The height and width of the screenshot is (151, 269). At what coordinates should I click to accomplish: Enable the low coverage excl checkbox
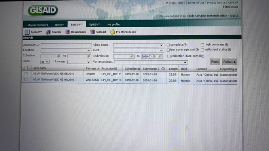168,50
